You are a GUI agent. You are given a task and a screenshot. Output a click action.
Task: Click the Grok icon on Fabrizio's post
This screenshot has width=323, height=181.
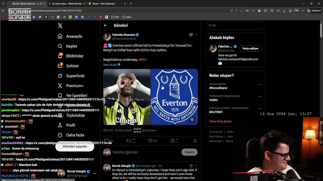191,35
